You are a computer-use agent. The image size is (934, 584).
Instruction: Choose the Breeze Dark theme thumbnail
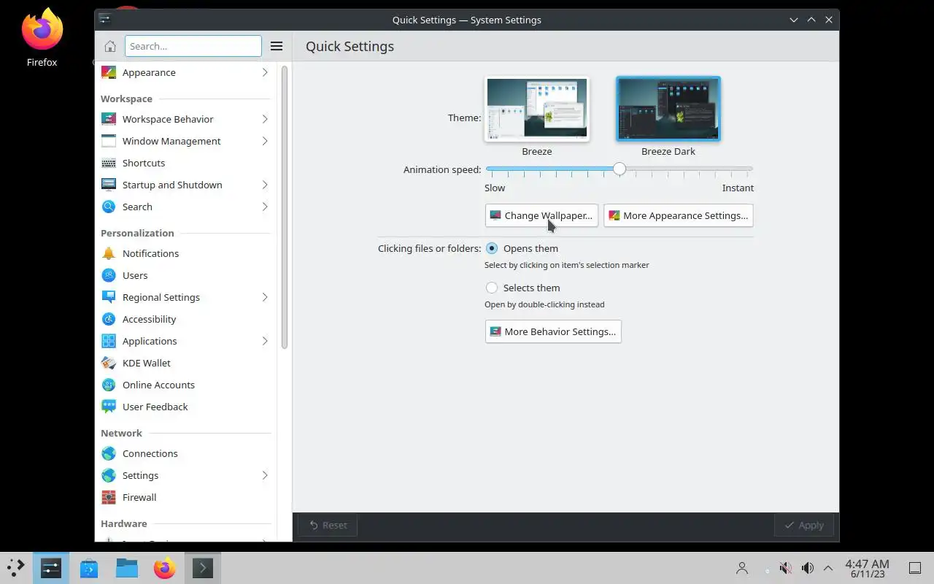[668, 109]
